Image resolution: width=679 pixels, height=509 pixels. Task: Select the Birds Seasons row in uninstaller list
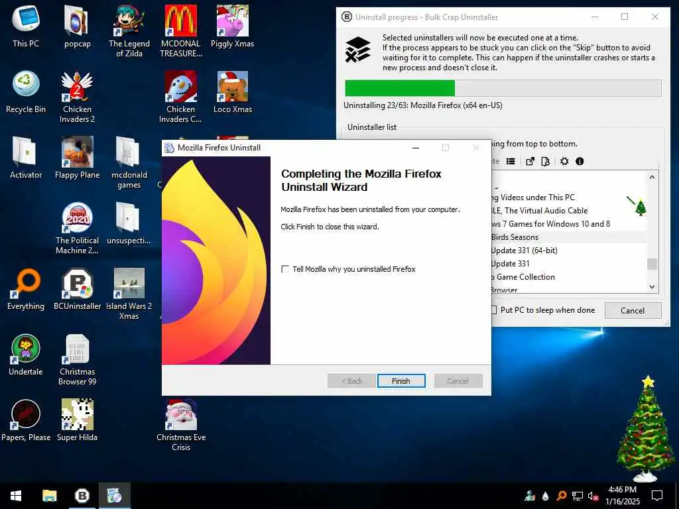tap(568, 237)
